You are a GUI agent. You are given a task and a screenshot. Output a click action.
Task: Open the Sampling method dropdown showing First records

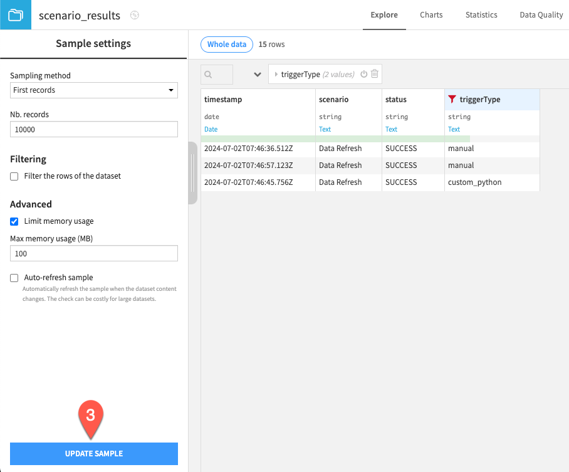click(x=93, y=90)
